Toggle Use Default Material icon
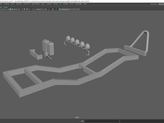Viewport: 164px width, 123px height. tap(13, 9)
